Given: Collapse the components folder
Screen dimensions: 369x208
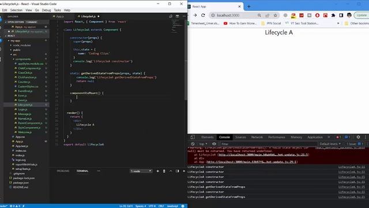Looking at the screenshot, I should pos(23,59).
